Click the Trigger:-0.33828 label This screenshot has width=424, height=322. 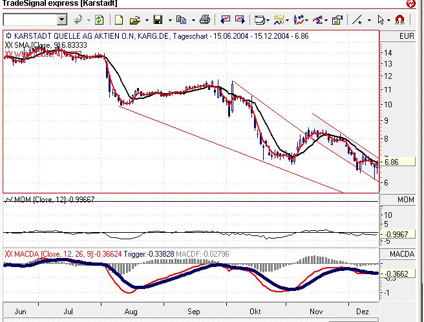[x=149, y=254]
